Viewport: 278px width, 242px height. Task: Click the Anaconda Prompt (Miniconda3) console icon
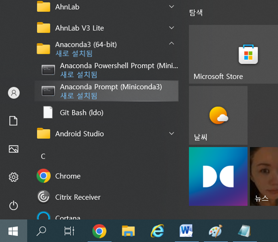click(48, 91)
